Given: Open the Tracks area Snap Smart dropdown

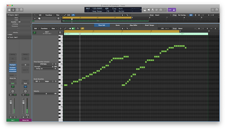Looking at the screenshot, I should point(163,15).
